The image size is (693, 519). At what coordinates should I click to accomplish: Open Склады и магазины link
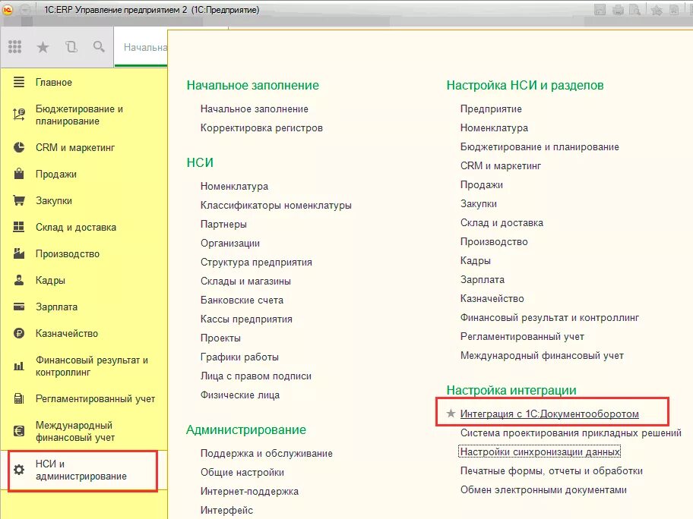245,281
